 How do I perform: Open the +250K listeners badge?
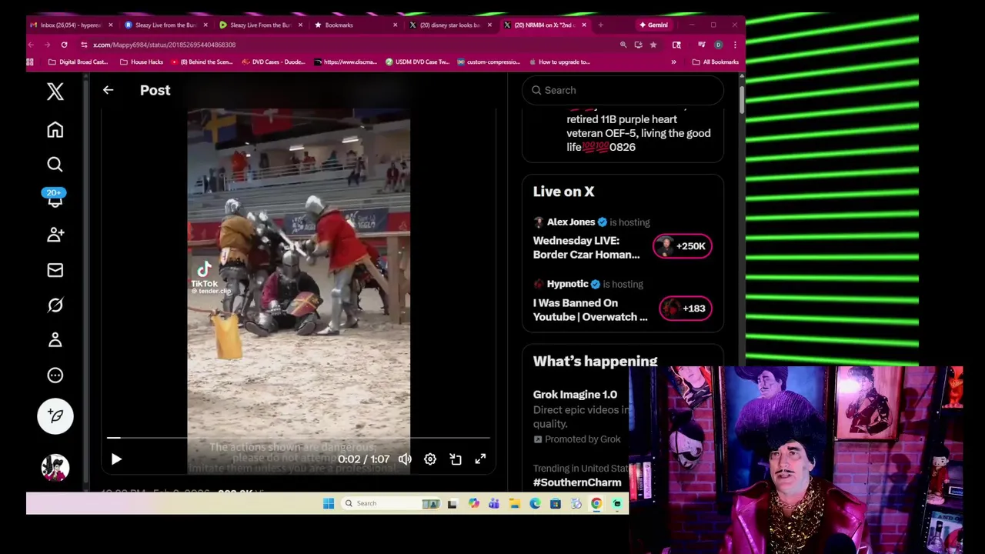tap(683, 246)
